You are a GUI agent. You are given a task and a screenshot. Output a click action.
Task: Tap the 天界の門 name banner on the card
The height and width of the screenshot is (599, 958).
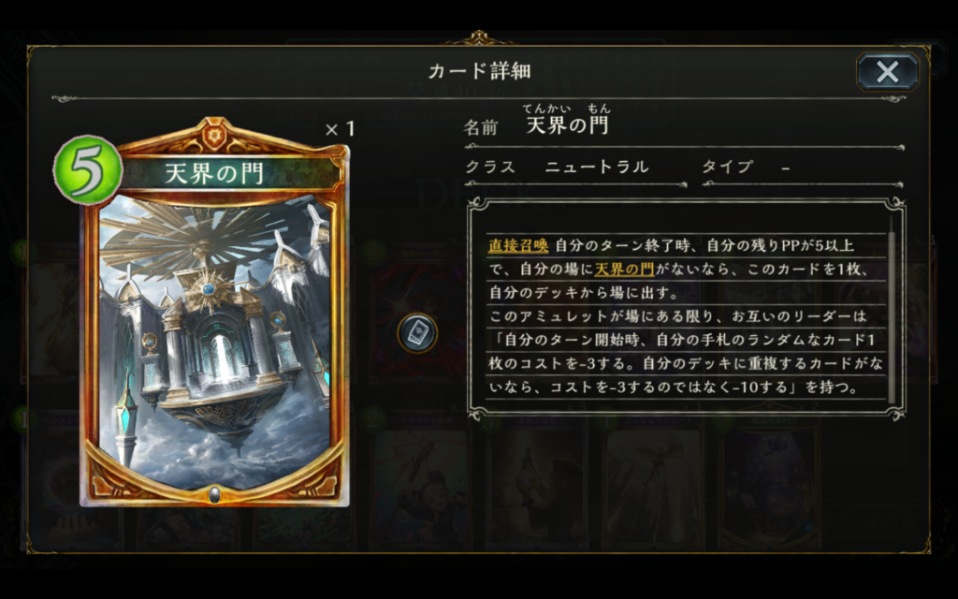(x=214, y=174)
